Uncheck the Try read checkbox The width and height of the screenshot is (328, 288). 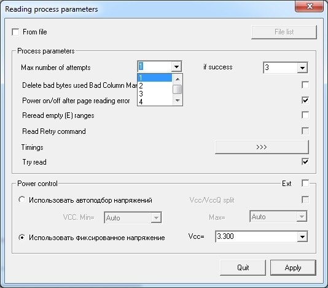[x=305, y=162]
